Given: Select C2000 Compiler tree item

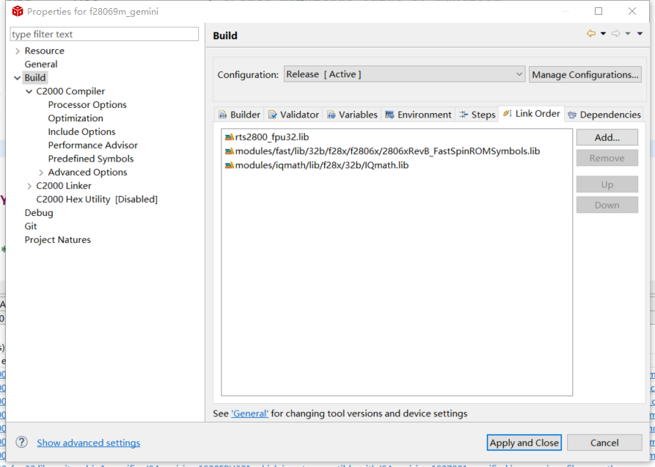Looking at the screenshot, I should [70, 91].
